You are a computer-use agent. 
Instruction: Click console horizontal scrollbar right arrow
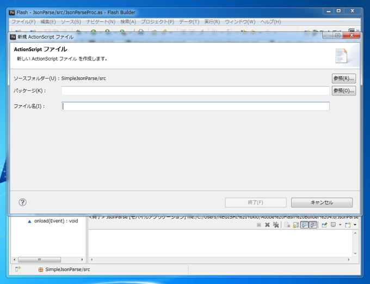(x=349, y=259)
